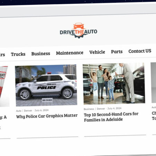The width and height of the screenshot is (156, 156).
Task: Open the Parts category
Action: (117, 52)
